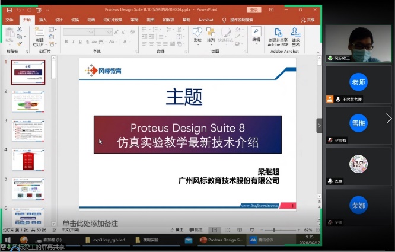Toggle Italic formatting in font group

point(74,42)
